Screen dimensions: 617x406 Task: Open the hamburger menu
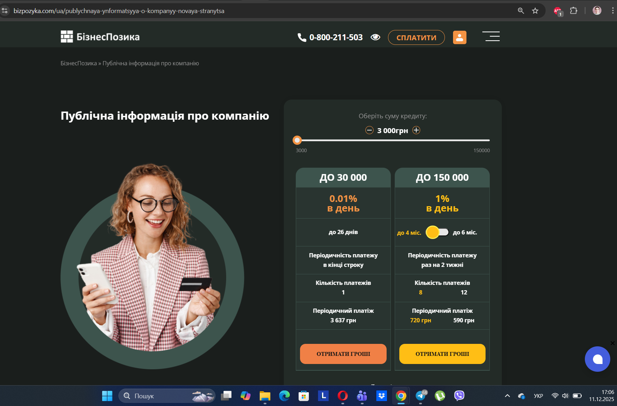click(491, 36)
